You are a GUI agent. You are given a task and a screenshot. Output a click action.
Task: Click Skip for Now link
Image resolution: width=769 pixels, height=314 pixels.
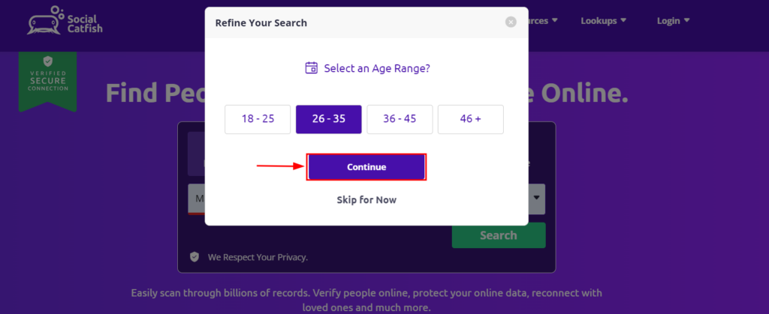click(x=366, y=199)
